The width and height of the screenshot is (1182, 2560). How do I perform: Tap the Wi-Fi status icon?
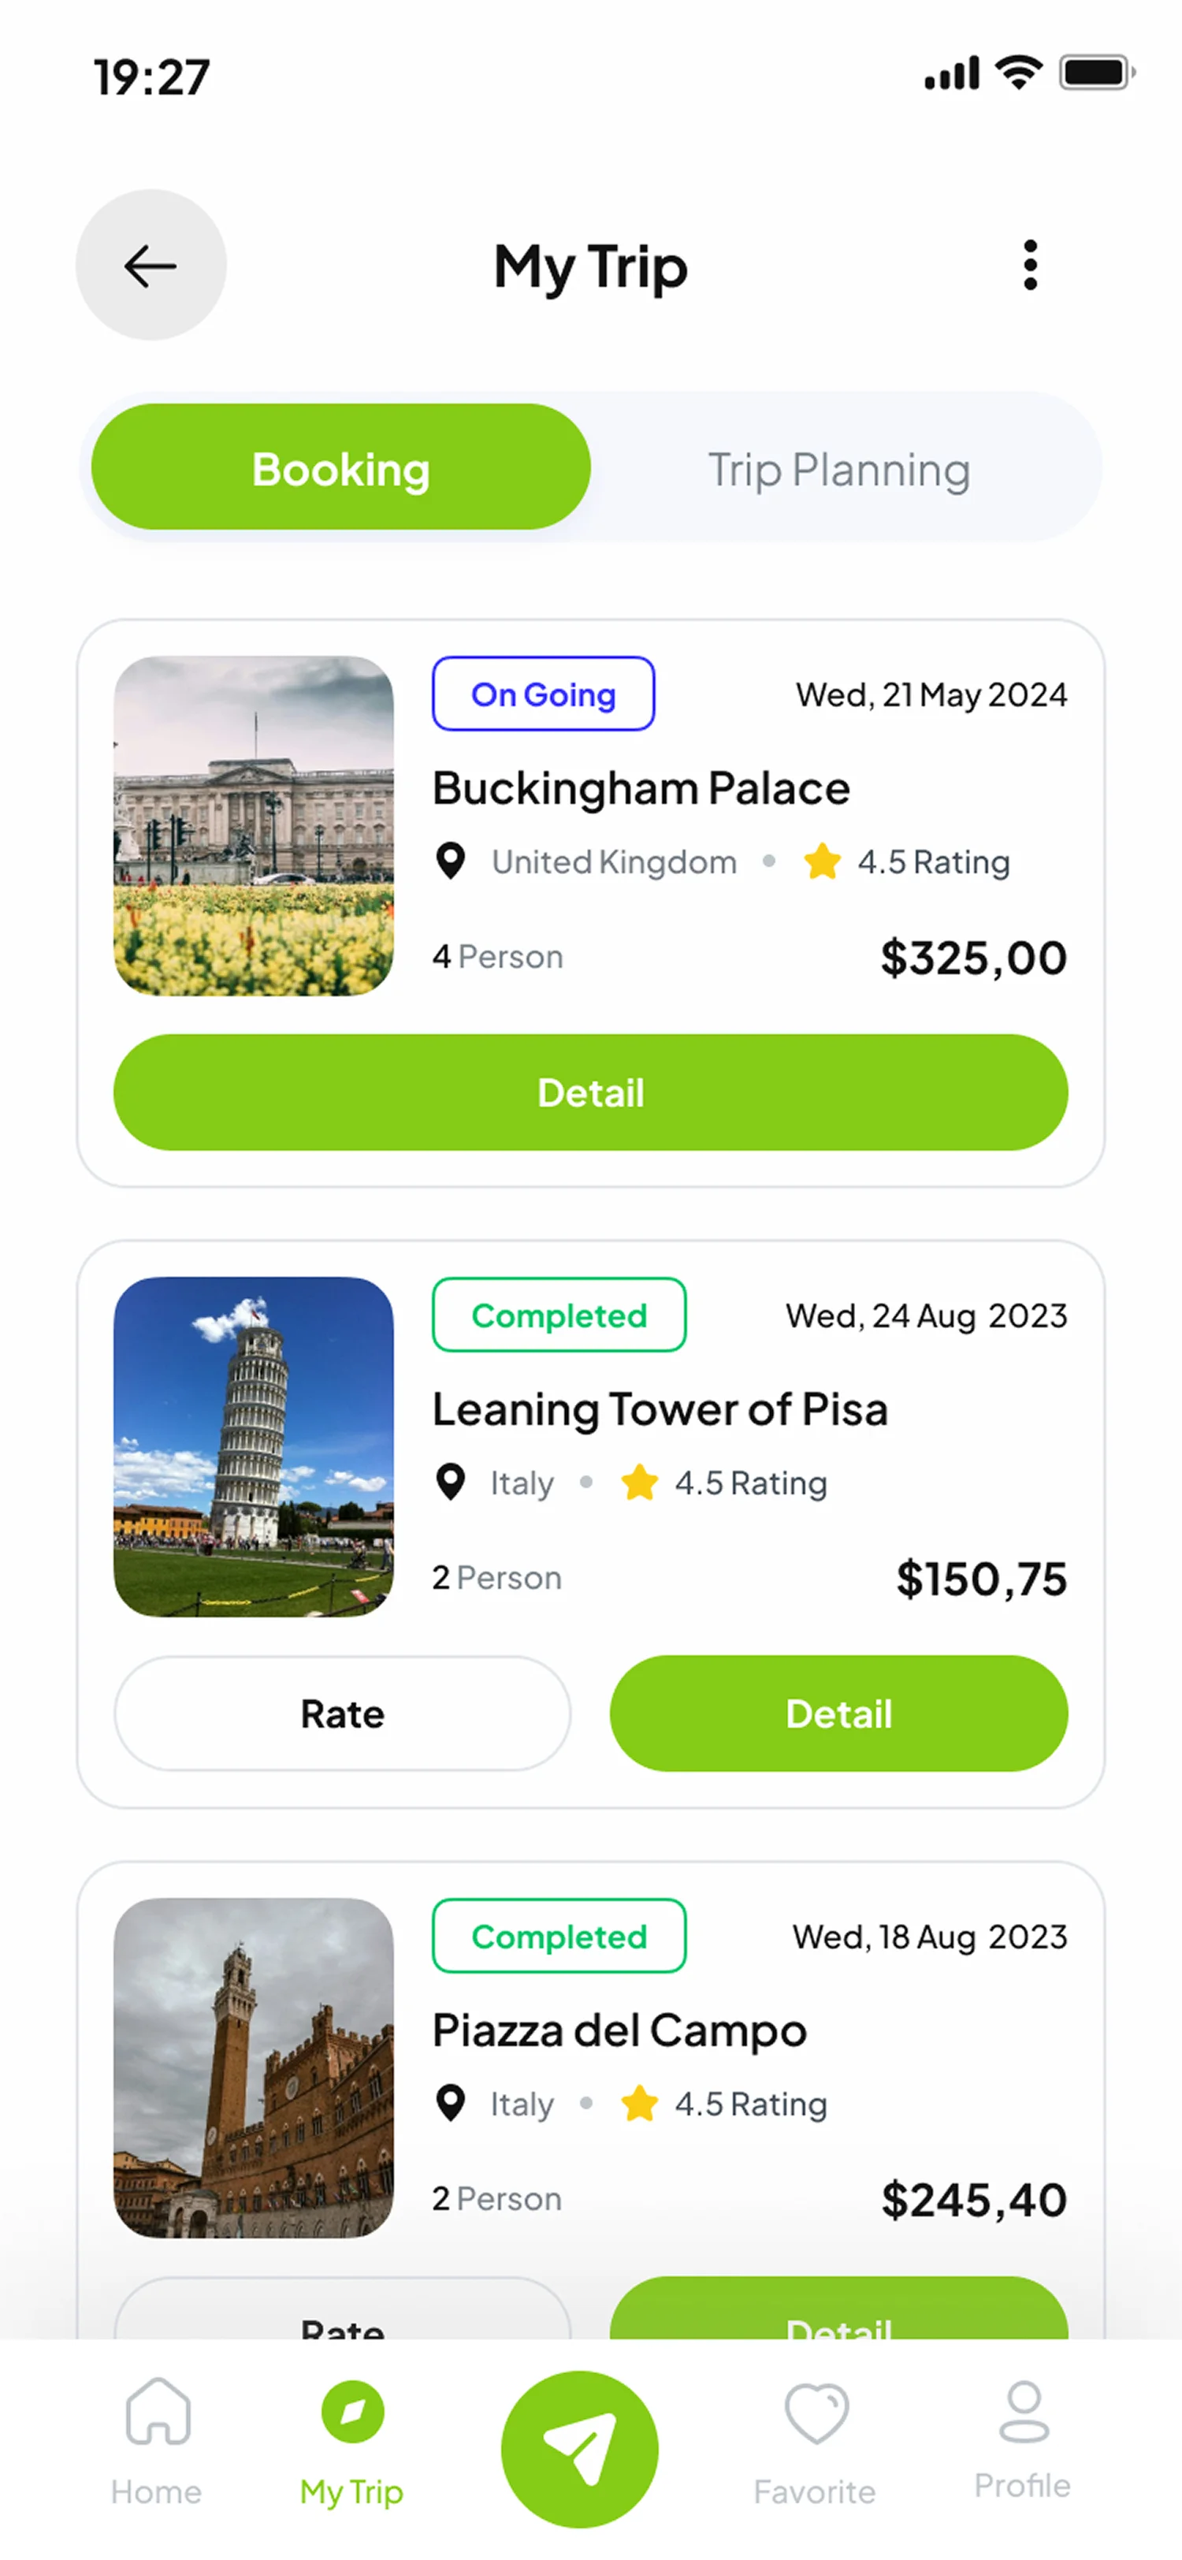pos(1018,73)
